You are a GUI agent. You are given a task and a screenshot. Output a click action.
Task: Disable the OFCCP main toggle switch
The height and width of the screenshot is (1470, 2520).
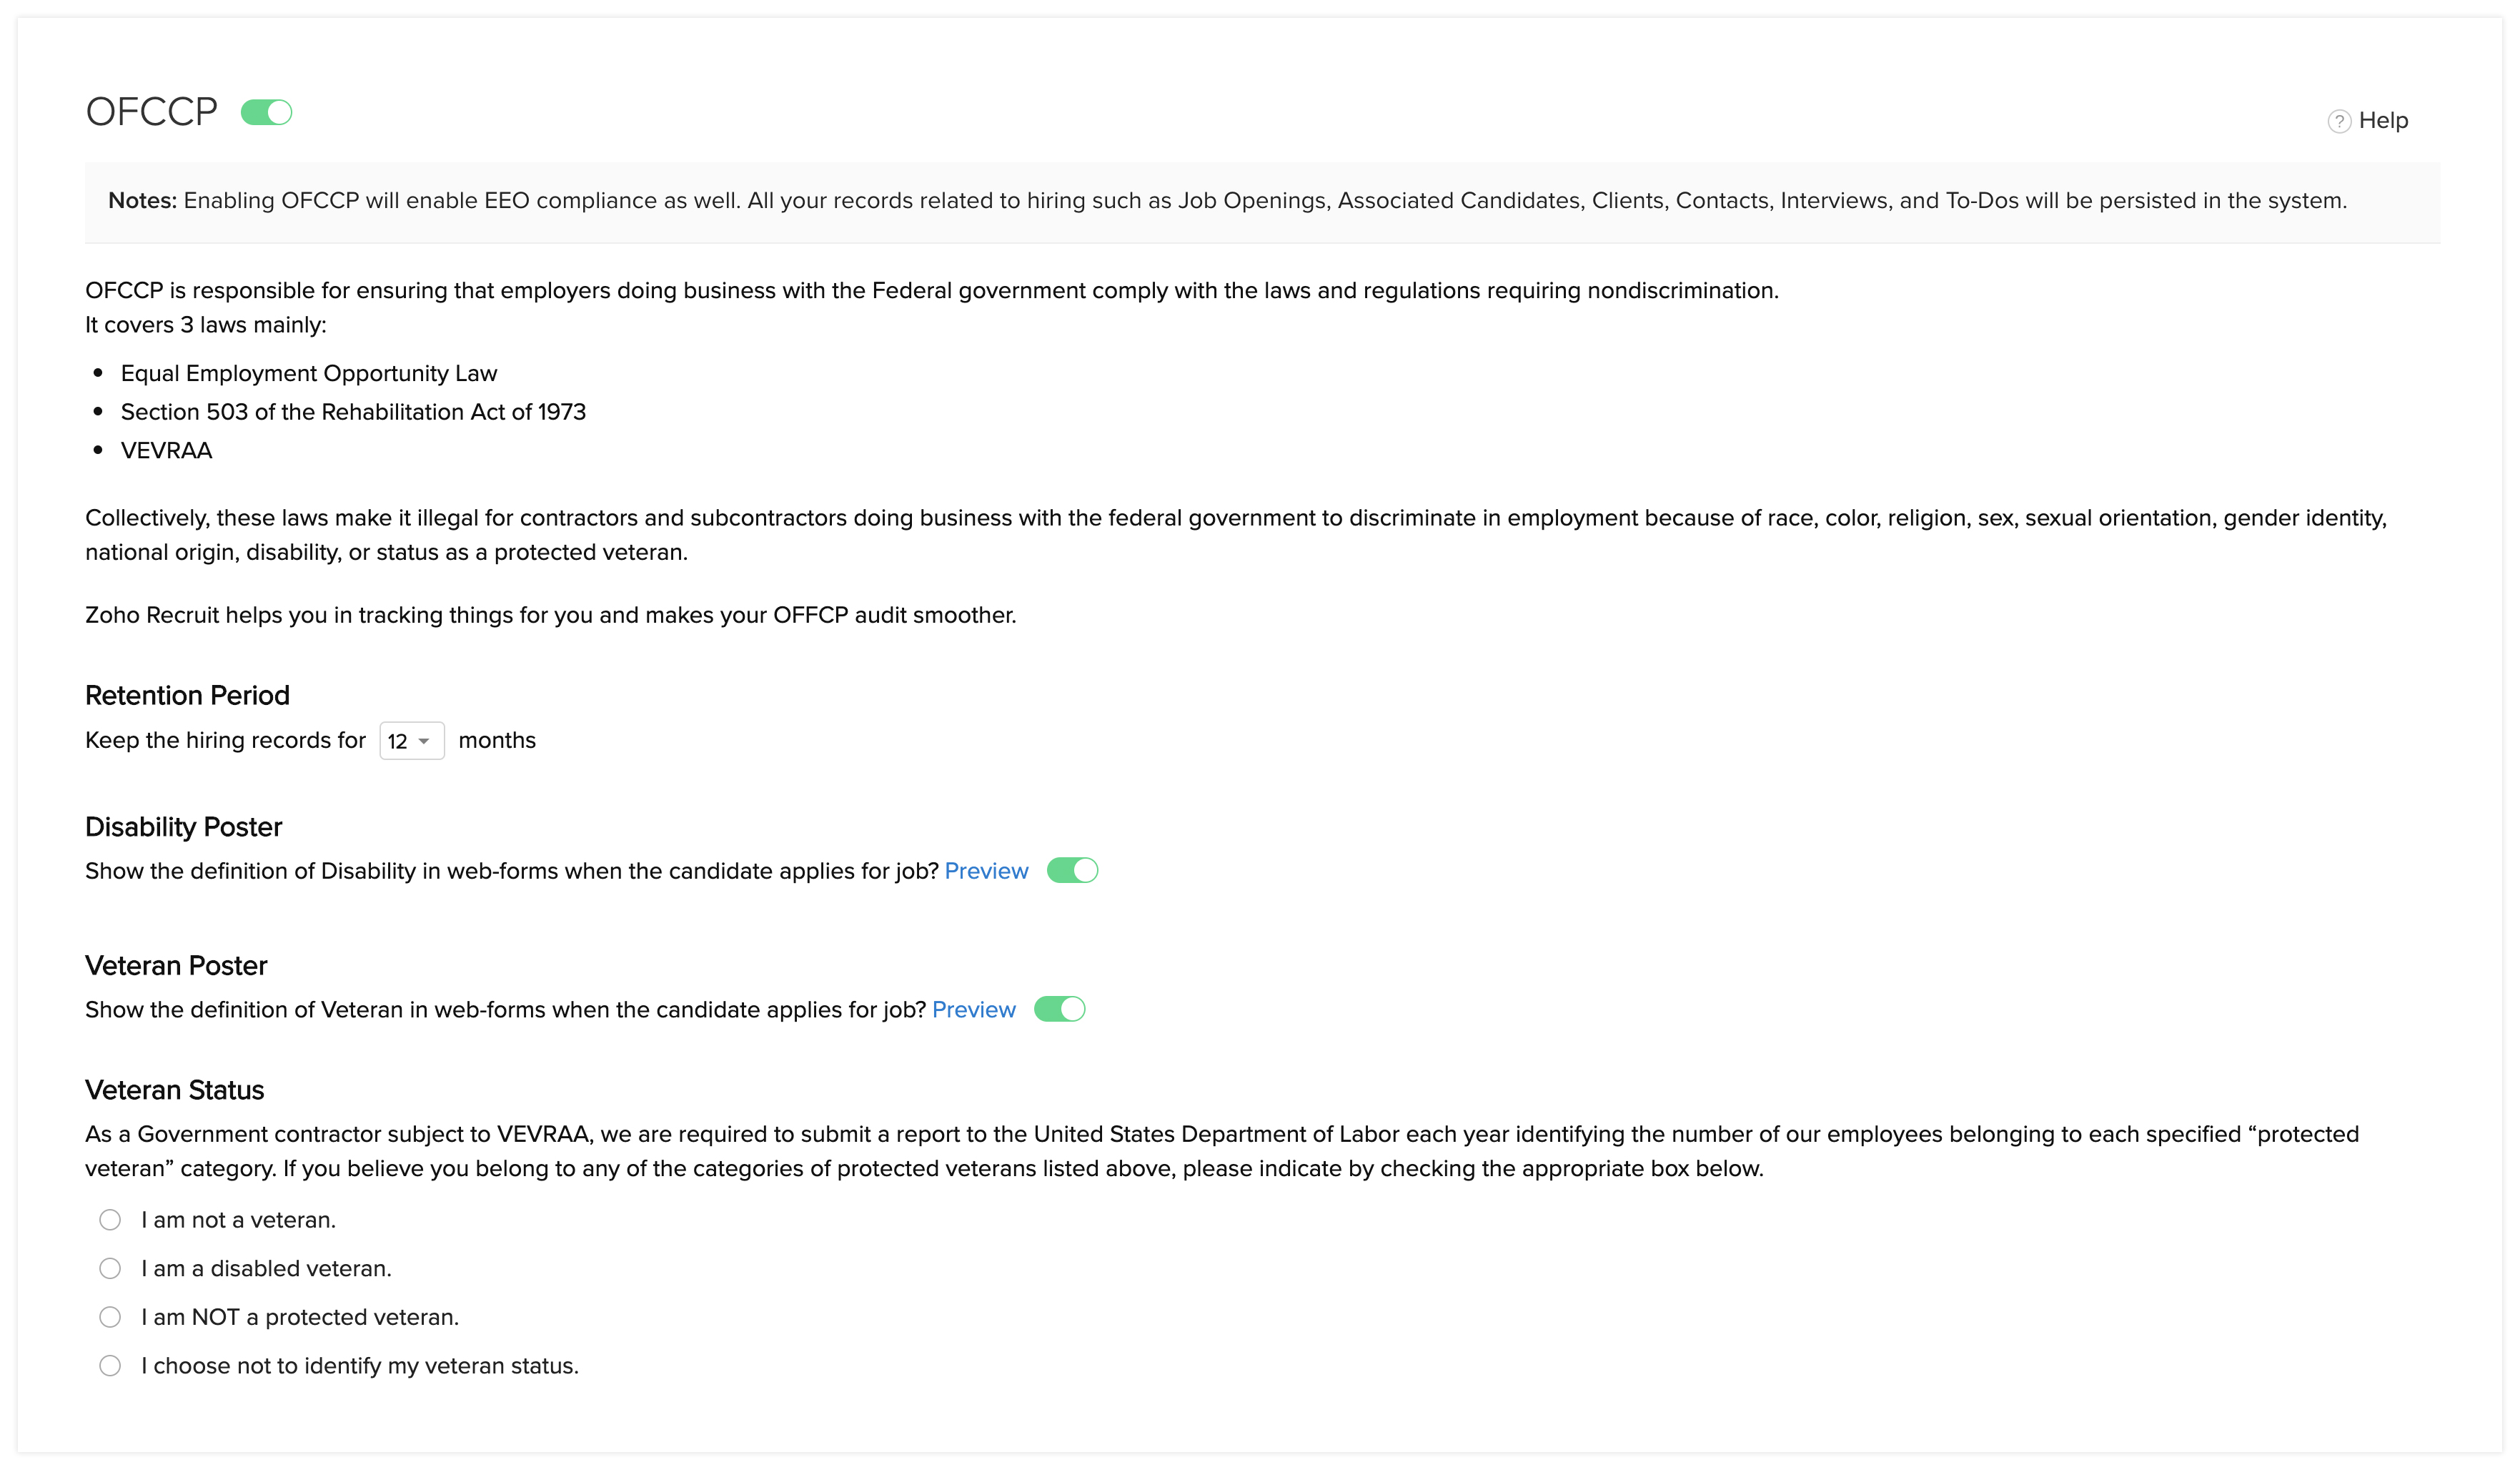pos(266,113)
